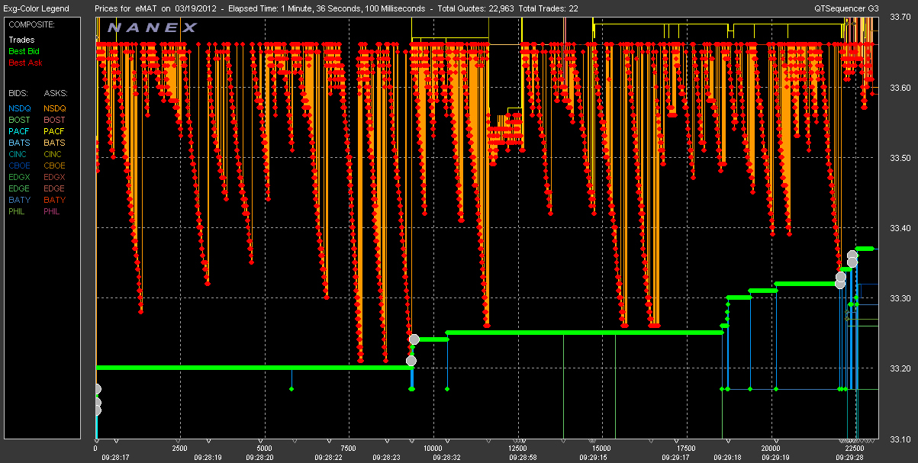Click the 20000 quote-count axis label
This screenshot has width=918, height=463.
pyautogui.click(x=772, y=449)
